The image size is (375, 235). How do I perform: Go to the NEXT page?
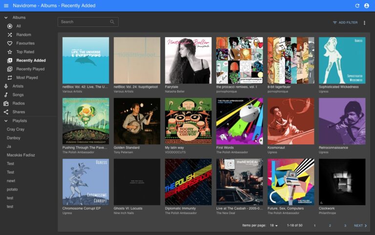point(360,226)
